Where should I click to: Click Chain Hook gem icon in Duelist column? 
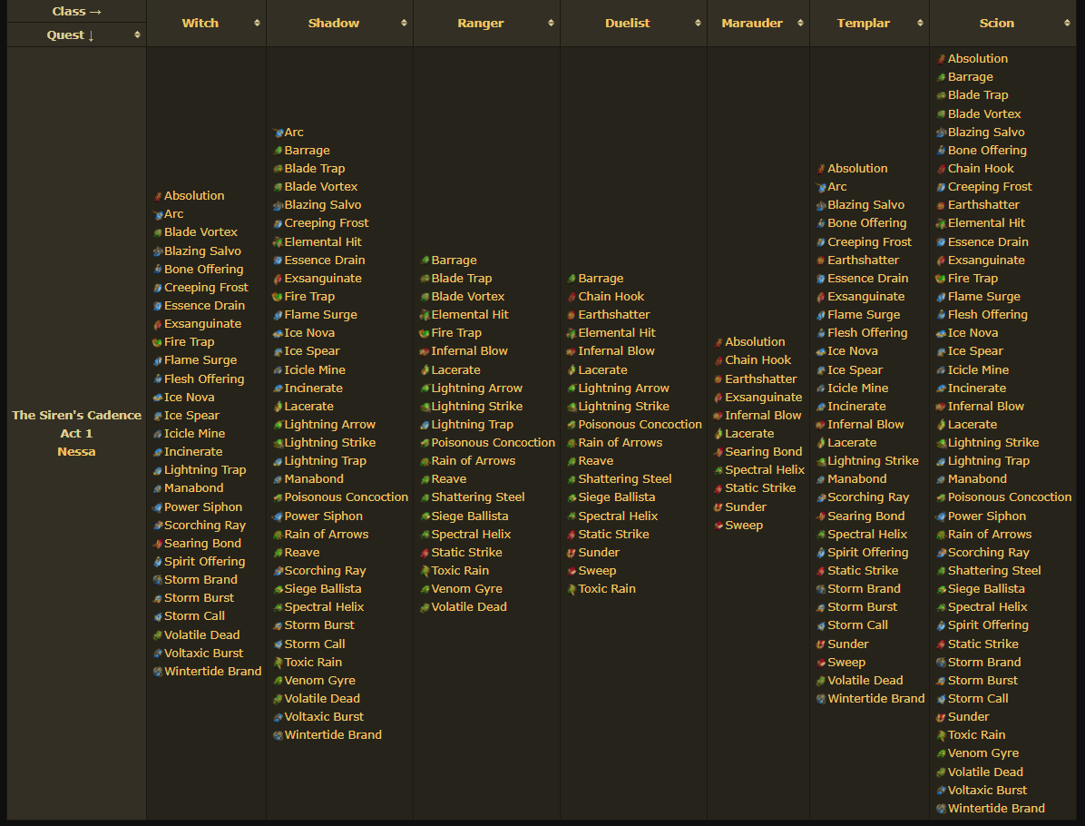tap(572, 297)
